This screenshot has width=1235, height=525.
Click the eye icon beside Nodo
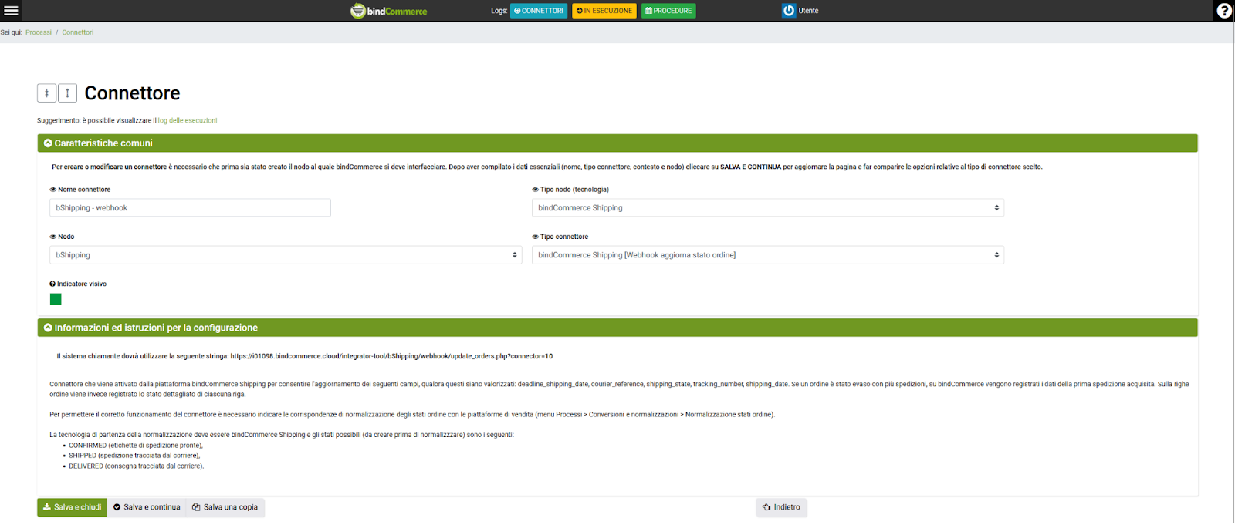[52, 237]
